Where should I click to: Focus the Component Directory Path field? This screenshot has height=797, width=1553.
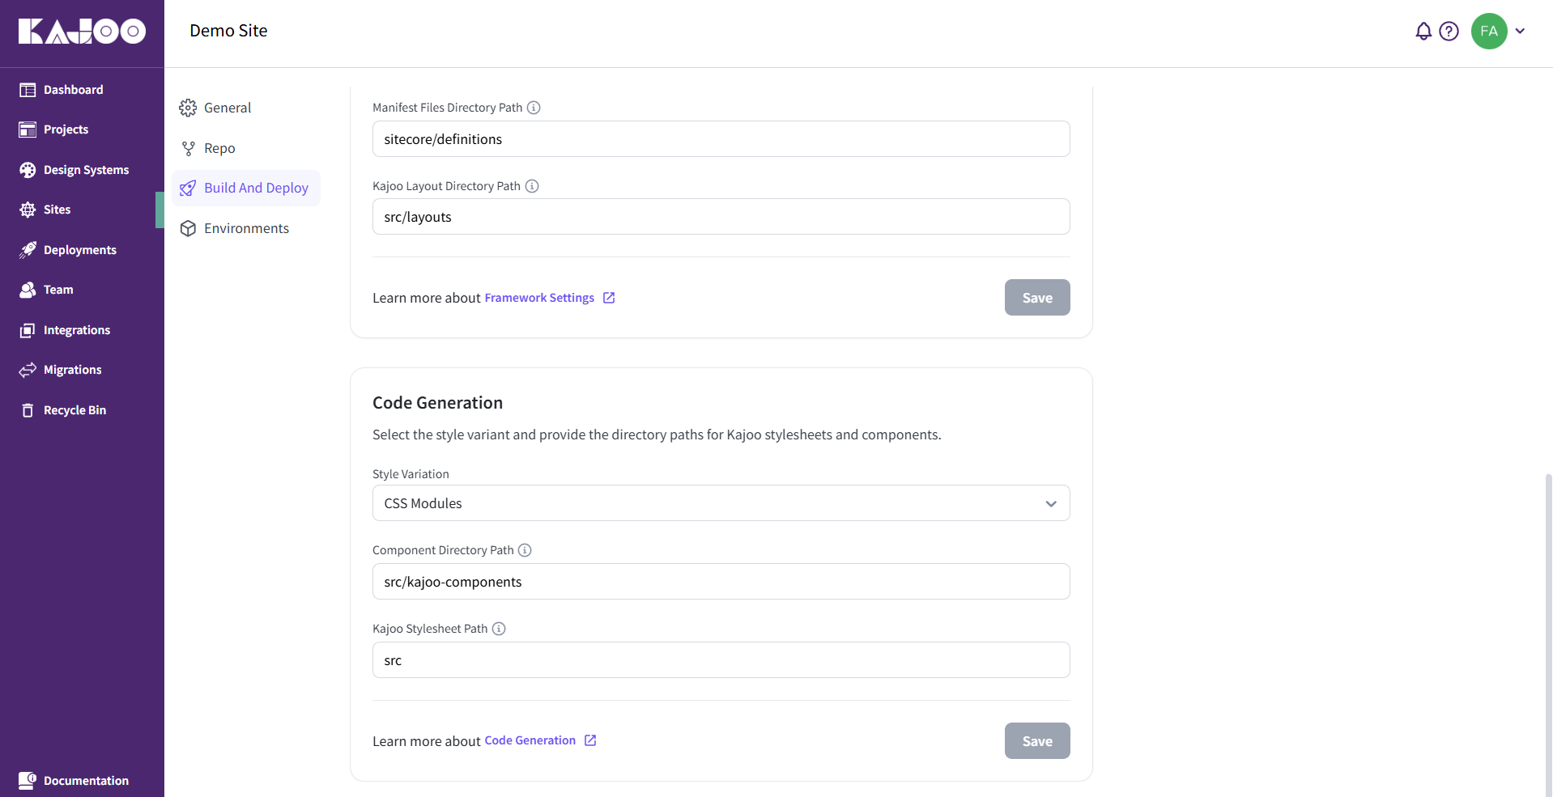[x=721, y=582]
